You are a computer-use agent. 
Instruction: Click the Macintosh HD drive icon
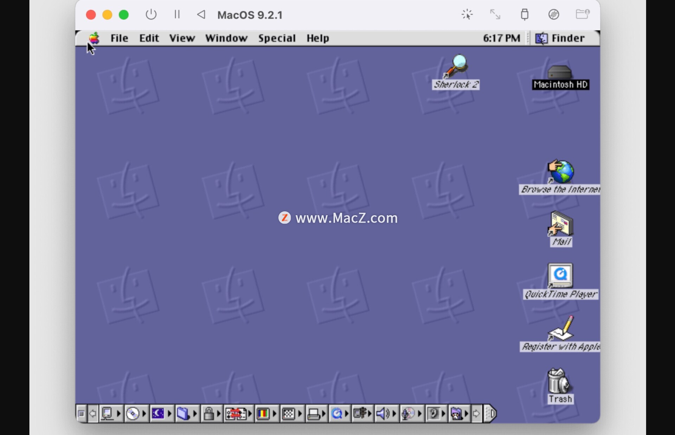560,72
